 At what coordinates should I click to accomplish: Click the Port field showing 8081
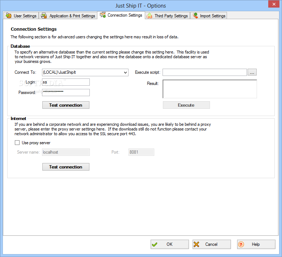tap(141, 152)
